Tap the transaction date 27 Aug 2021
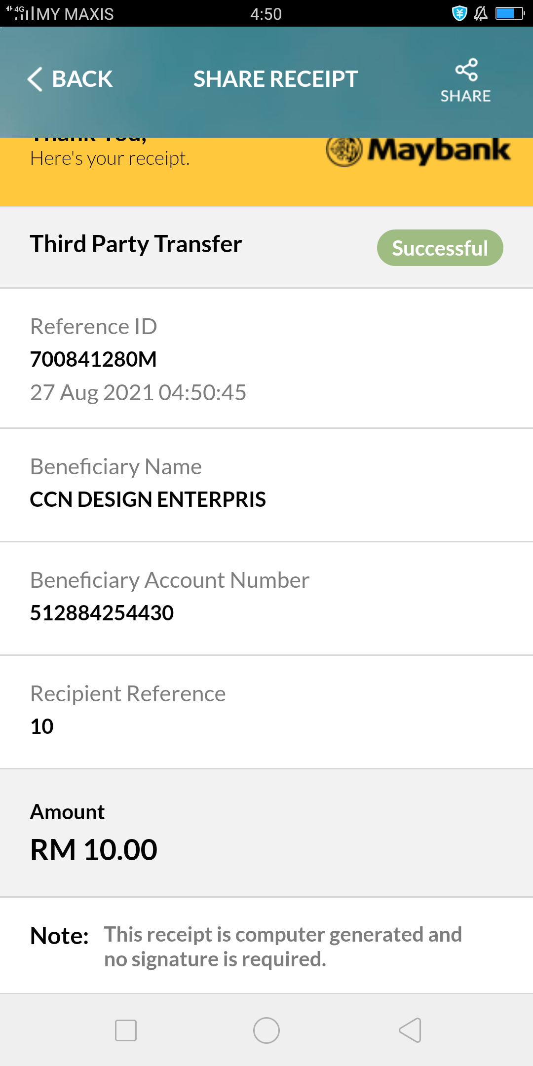This screenshot has width=533, height=1066. 92,393
